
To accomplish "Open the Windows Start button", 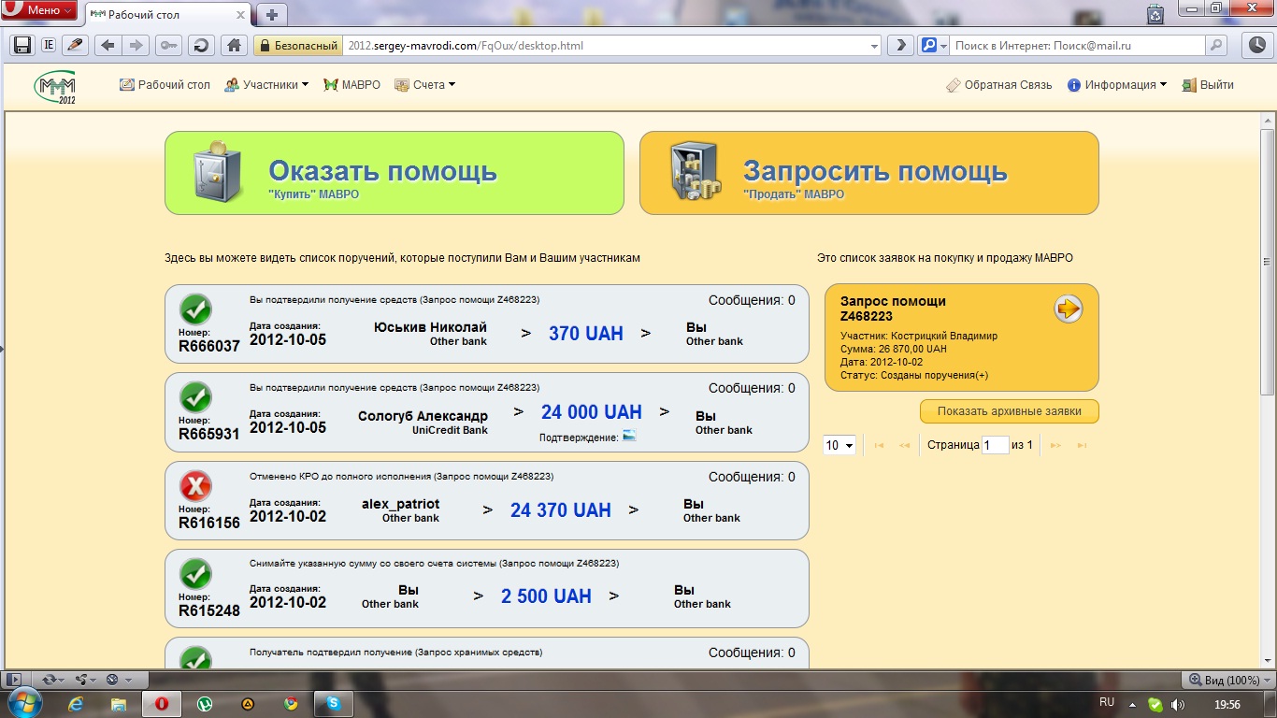I will tap(25, 704).
